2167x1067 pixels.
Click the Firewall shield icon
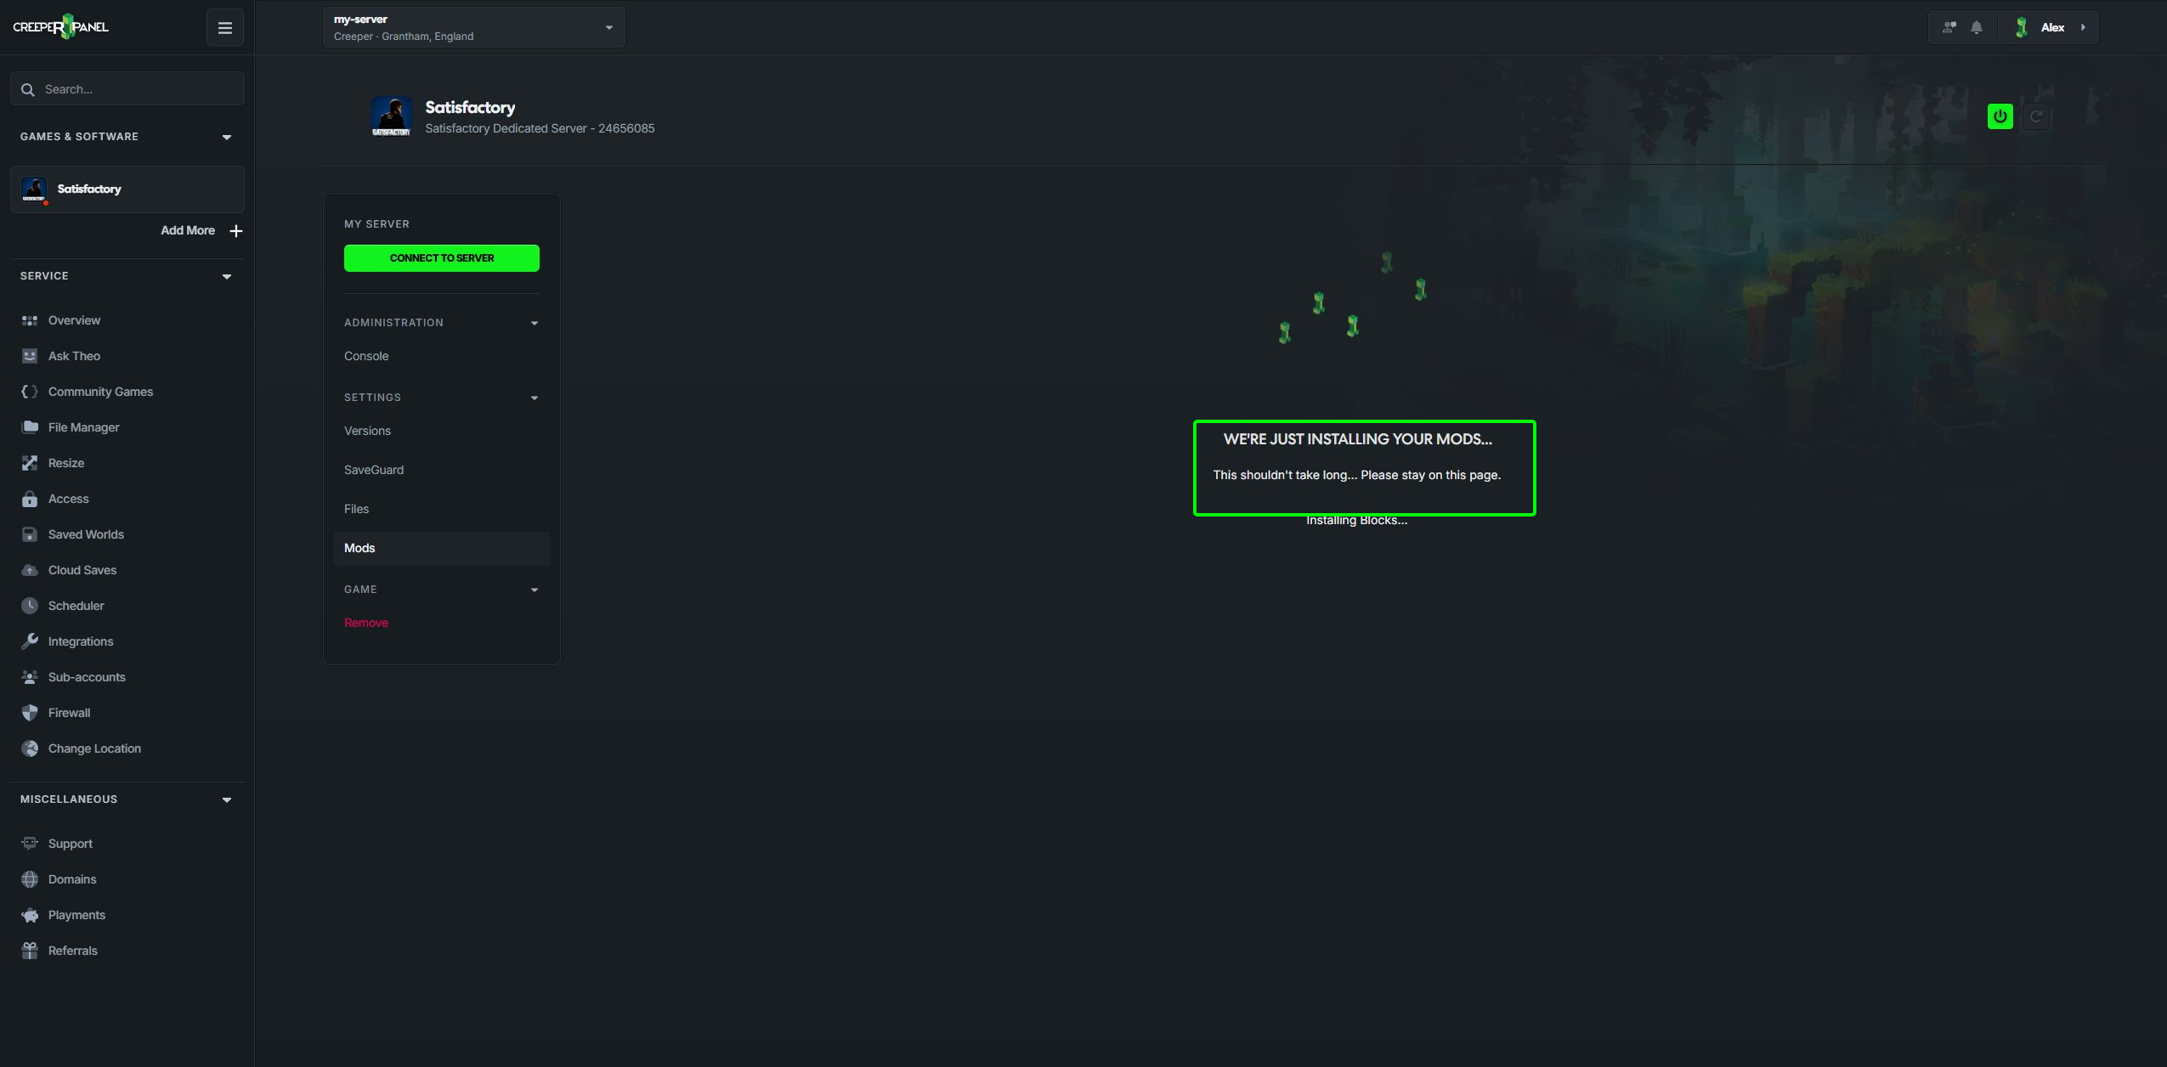30,713
